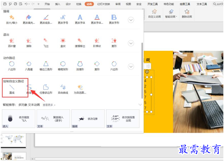Choose the 更改字形 bold B effect
The height and width of the screenshot is (161, 224).
114,19
